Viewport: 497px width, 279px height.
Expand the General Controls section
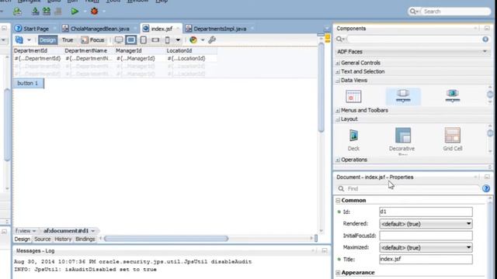coord(338,63)
